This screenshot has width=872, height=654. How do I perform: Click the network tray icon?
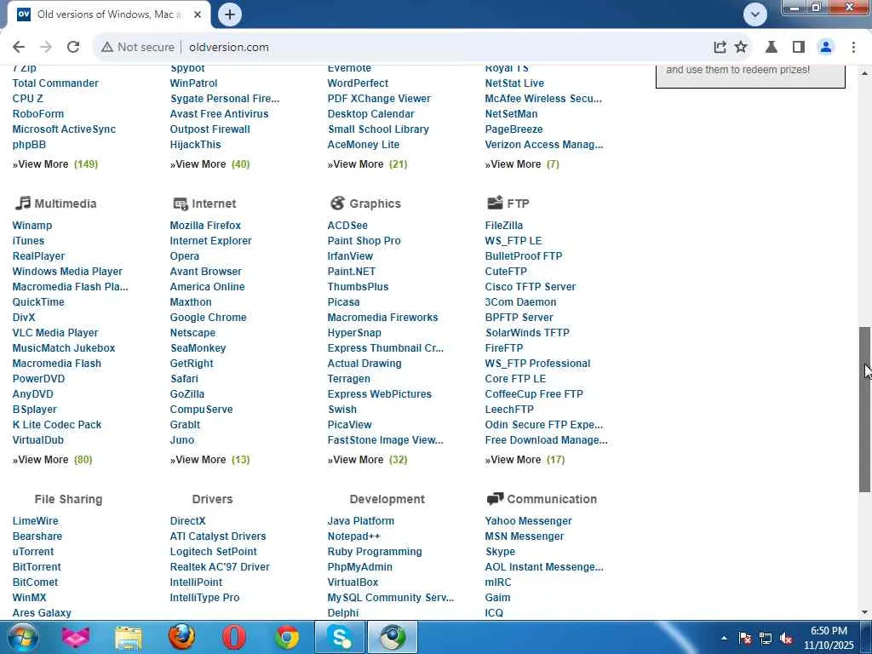pos(766,638)
